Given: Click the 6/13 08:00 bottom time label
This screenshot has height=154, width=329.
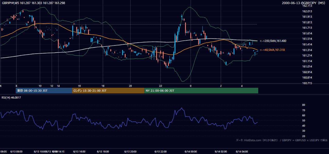Looking at the screenshot, I should tap(16, 152).
